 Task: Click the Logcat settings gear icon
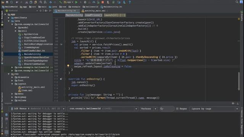(x=233, y=103)
